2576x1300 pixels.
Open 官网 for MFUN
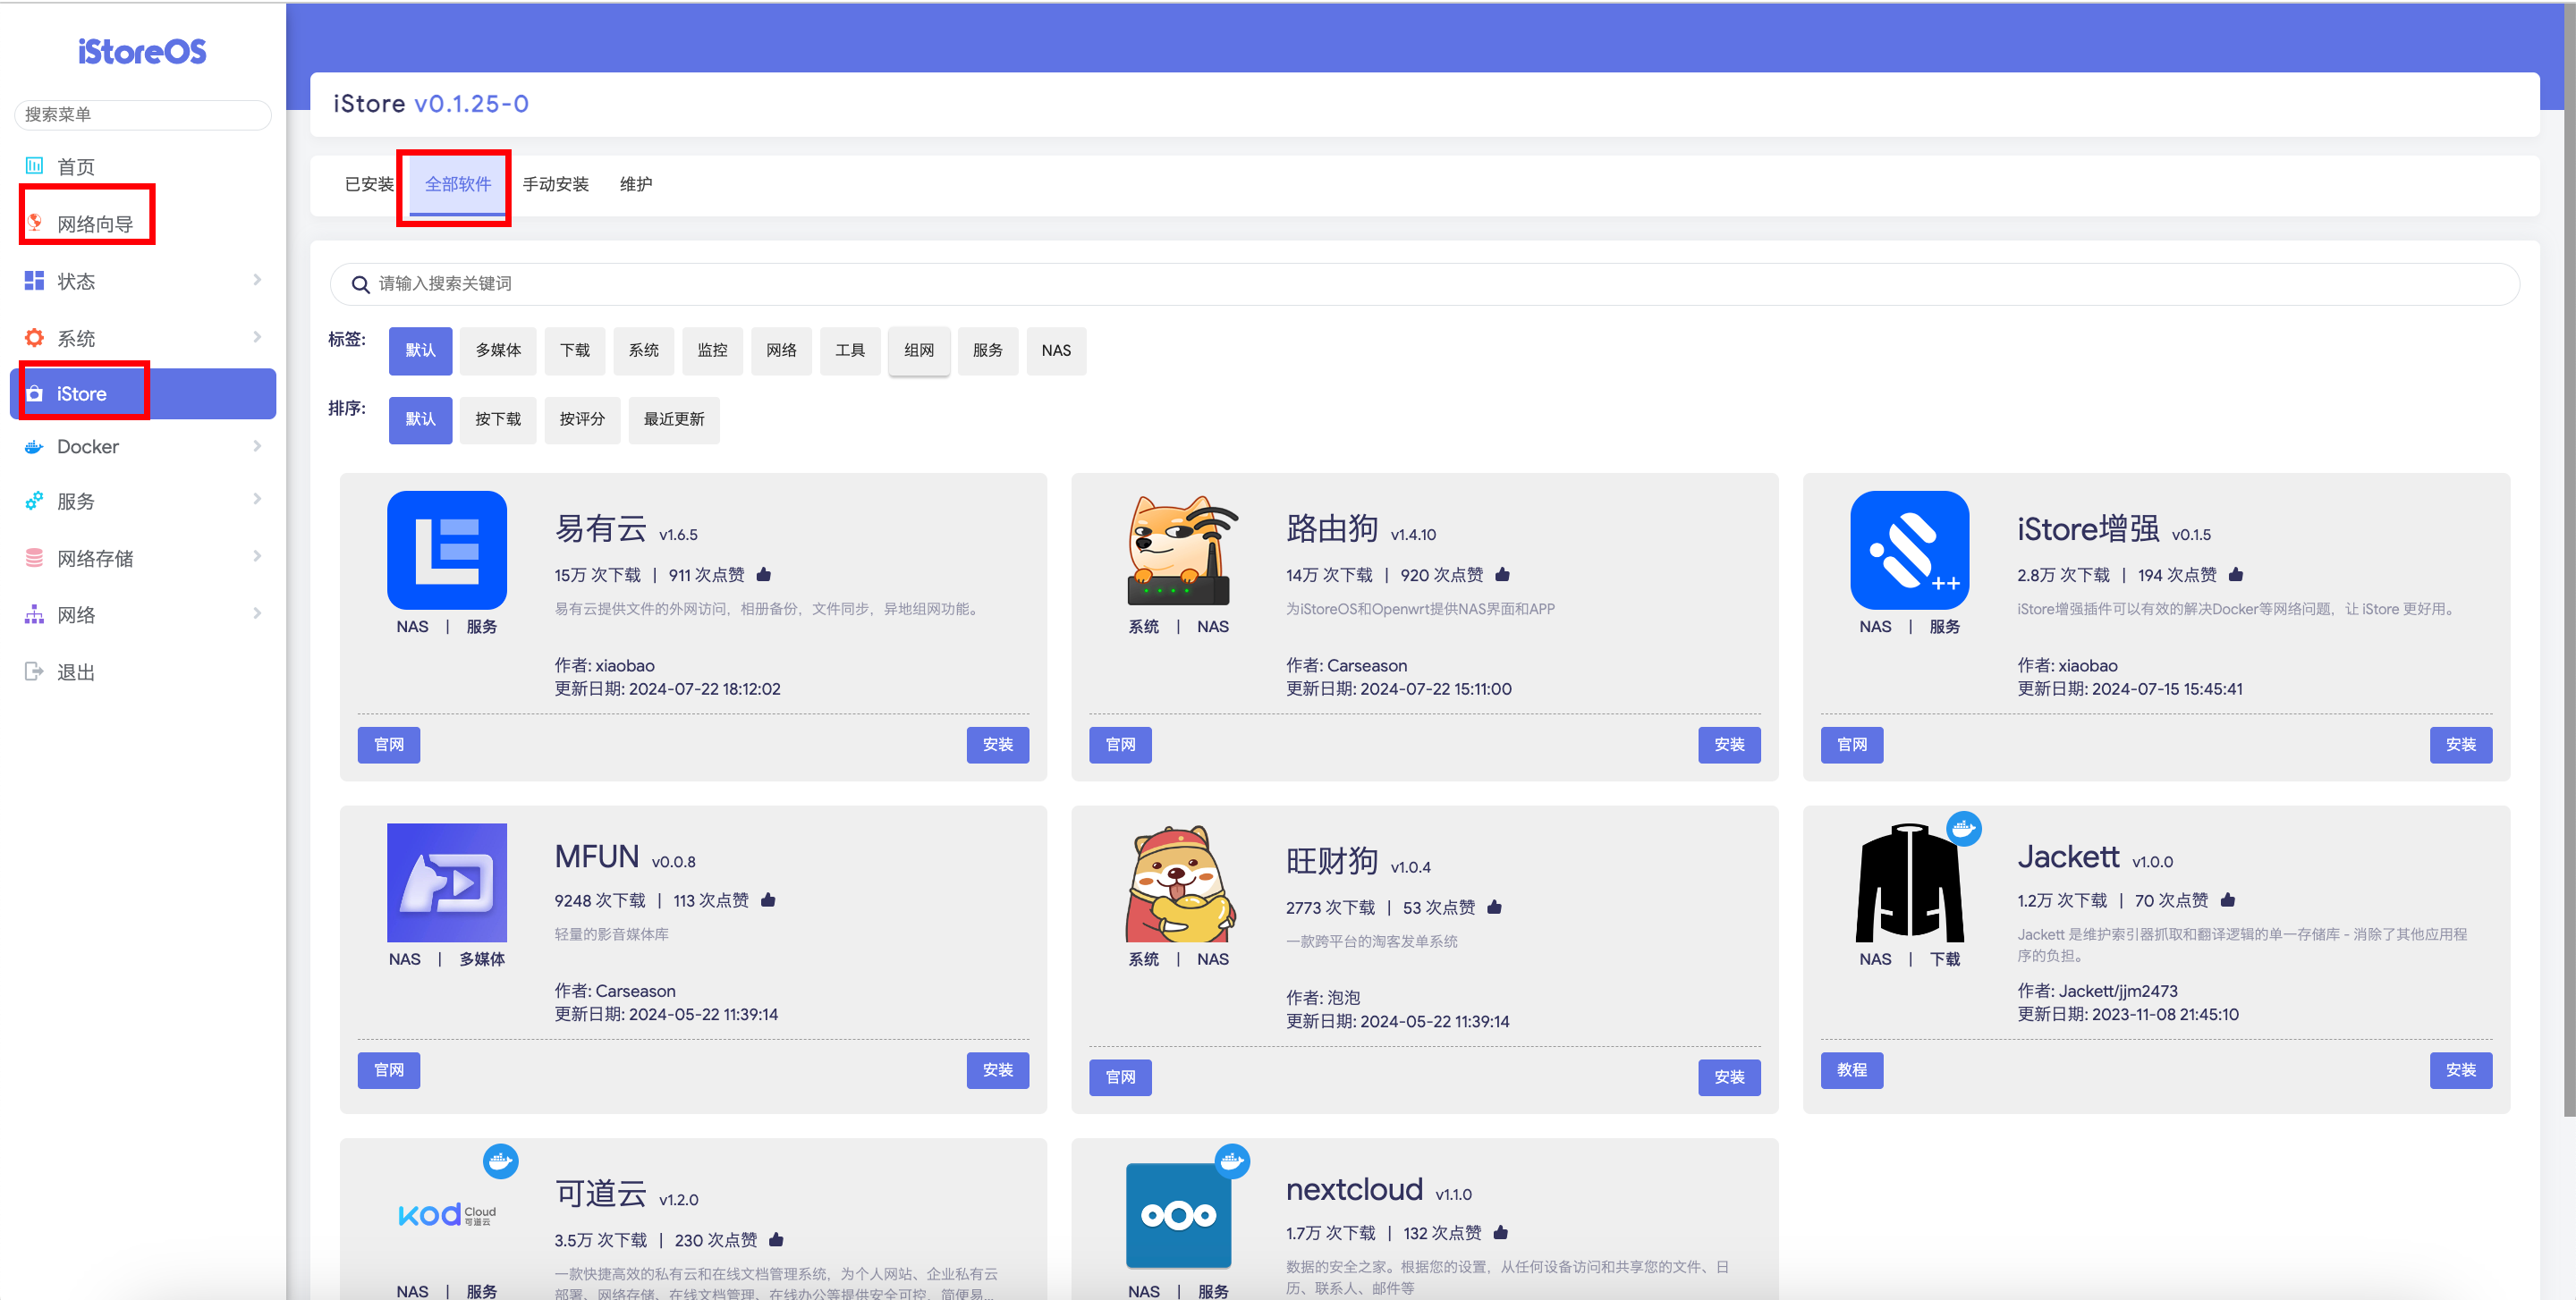389,1070
